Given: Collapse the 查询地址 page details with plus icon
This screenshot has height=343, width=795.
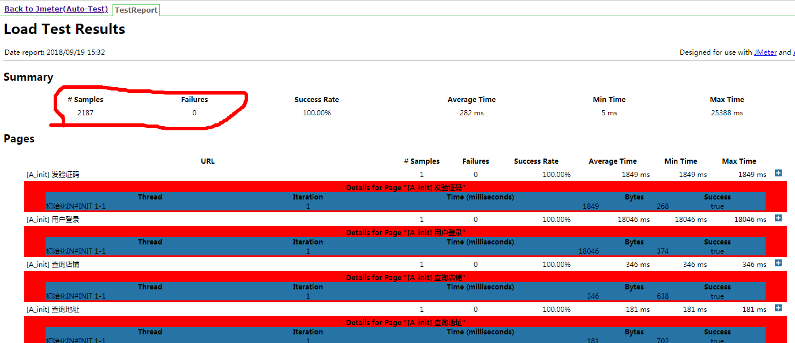Looking at the screenshot, I should tap(778, 308).
